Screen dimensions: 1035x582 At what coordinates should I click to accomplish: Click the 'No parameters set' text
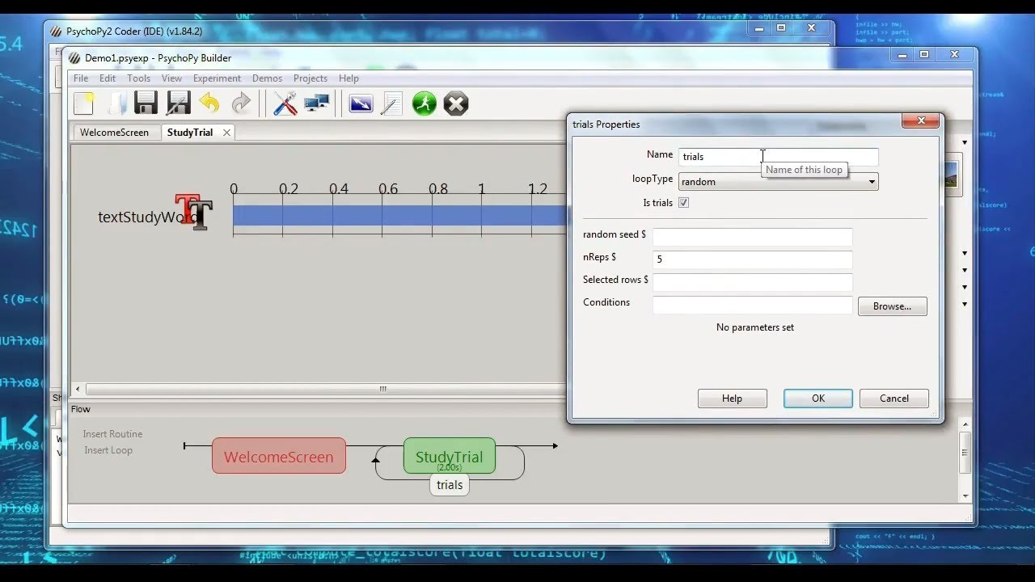pos(755,327)
